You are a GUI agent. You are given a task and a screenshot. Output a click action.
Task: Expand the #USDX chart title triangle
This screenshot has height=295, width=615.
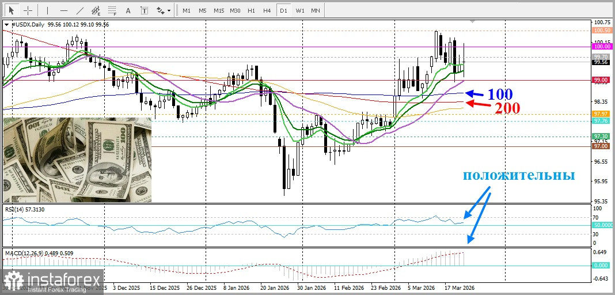[x=6, y=24]
